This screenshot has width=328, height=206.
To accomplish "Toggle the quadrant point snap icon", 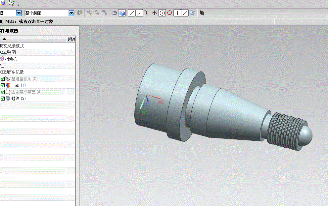I will coord(170,13).
